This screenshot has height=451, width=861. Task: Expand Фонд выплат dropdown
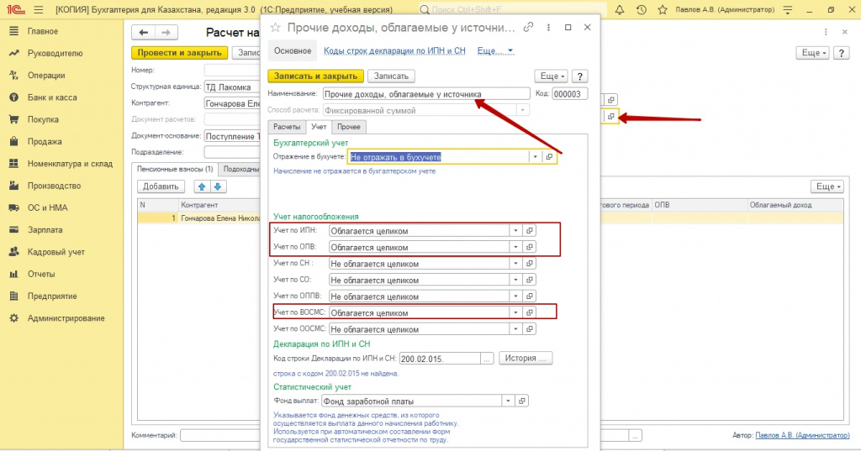click(508, 401)
